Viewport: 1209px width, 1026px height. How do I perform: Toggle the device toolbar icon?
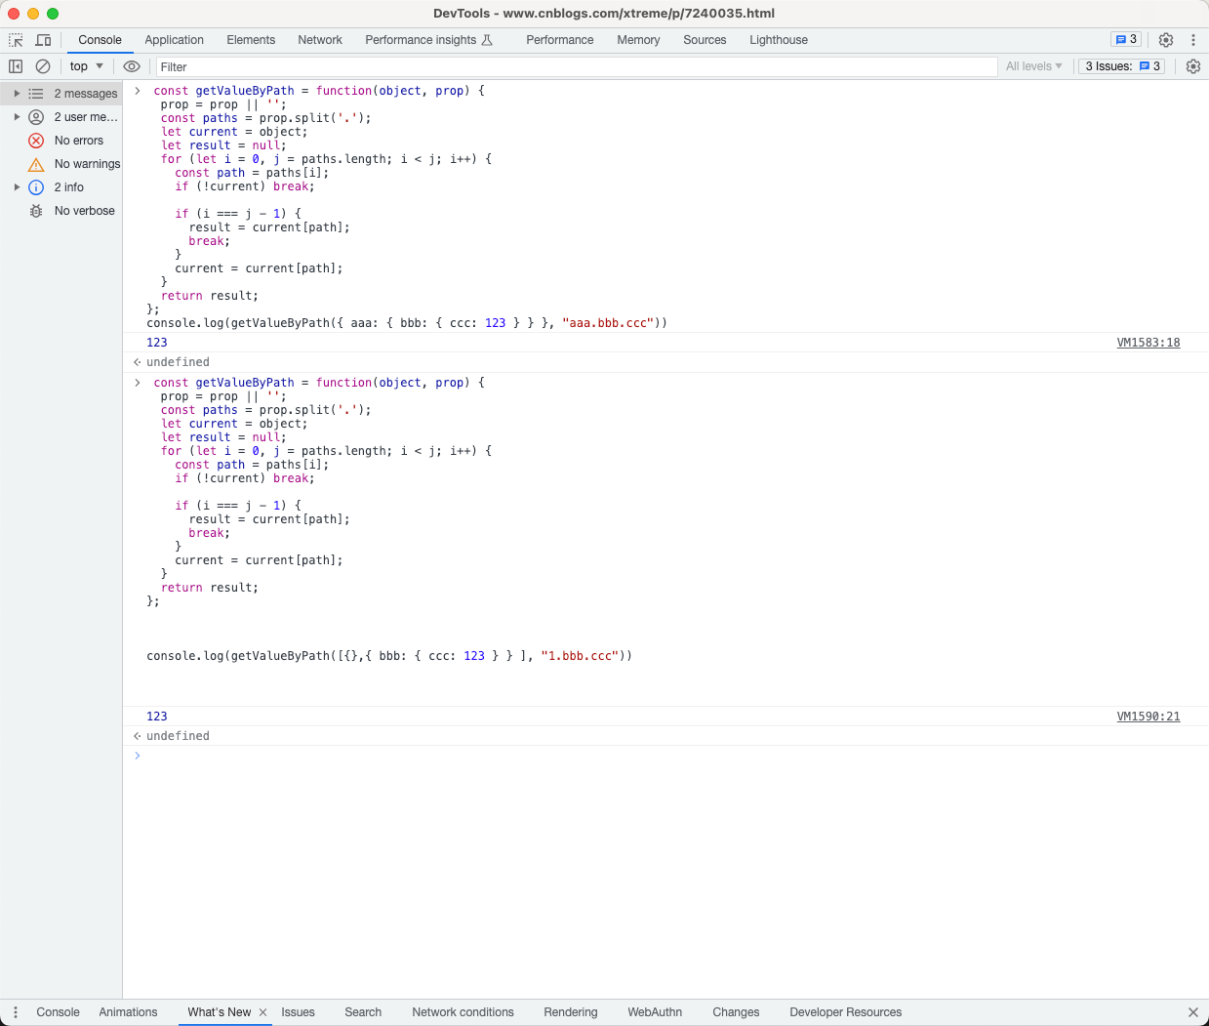click(43, 40)
